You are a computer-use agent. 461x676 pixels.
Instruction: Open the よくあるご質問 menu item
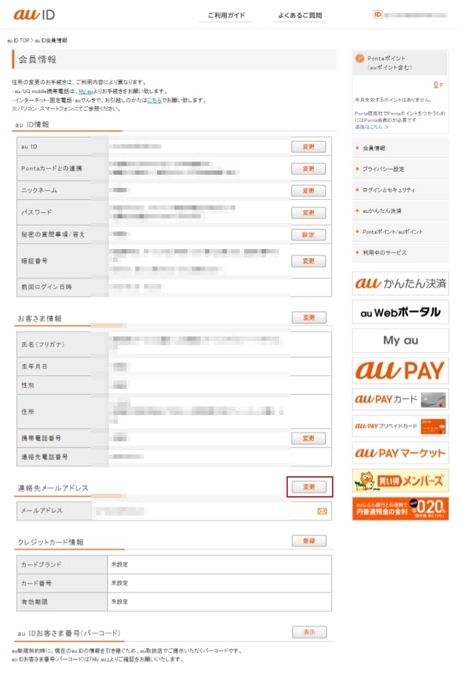tap(300, 16)
